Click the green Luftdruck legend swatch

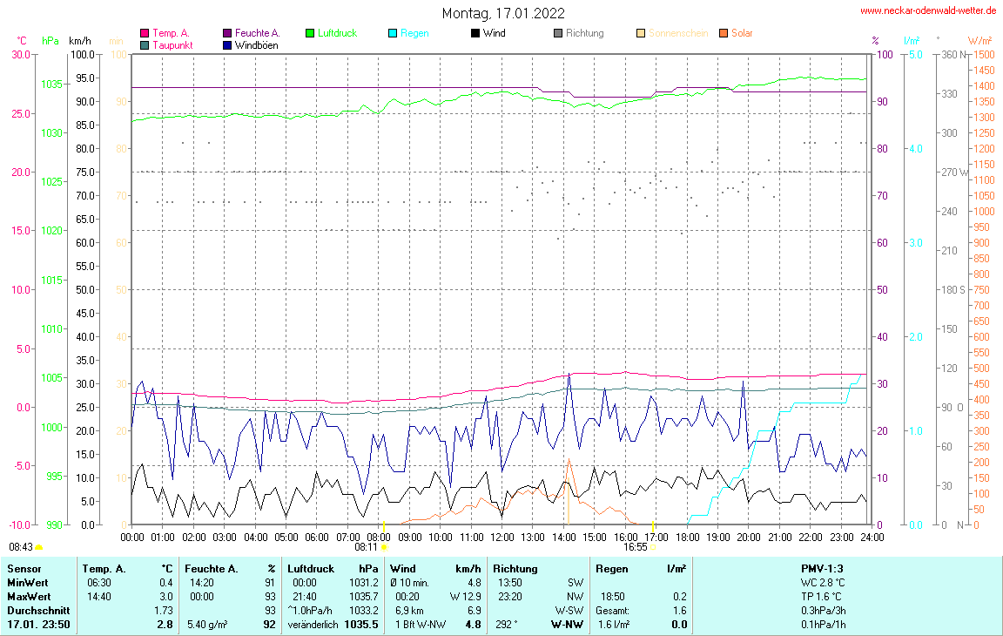coord(310,33)
